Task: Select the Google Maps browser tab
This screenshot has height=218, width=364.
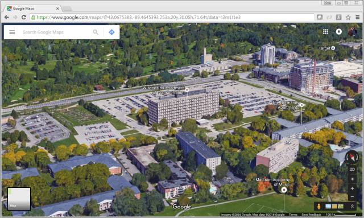Action: coord(32,9)
